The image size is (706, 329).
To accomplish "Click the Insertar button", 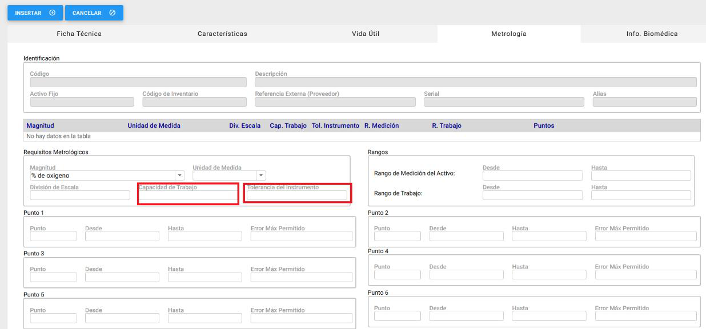I will (x=35, y=13).
